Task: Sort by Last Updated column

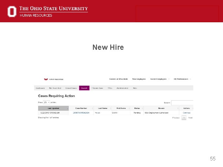Action: tap(53, 108)
